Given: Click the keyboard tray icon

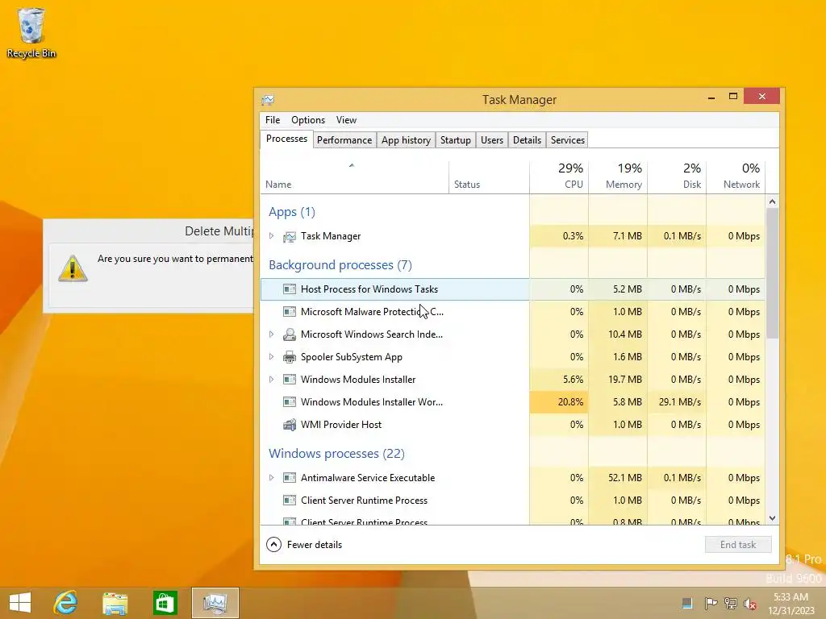Looking at the screenshot, I should point(687,603).
